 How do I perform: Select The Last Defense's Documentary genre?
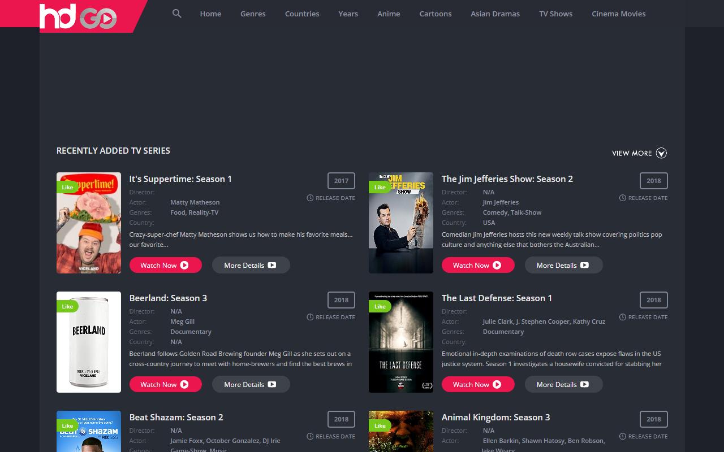503,332
